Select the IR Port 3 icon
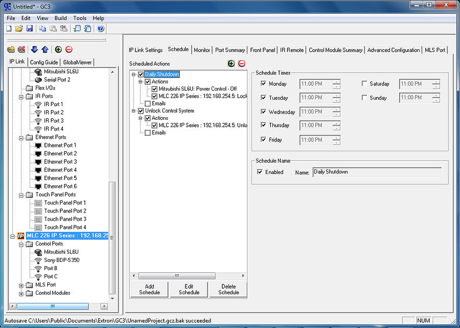This screenshot has width=460, height=328. (x=38, y=121)
